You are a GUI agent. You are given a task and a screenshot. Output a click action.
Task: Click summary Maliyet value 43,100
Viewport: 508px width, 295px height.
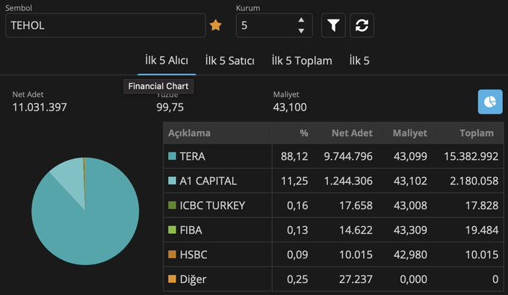[x=290, y=108]
